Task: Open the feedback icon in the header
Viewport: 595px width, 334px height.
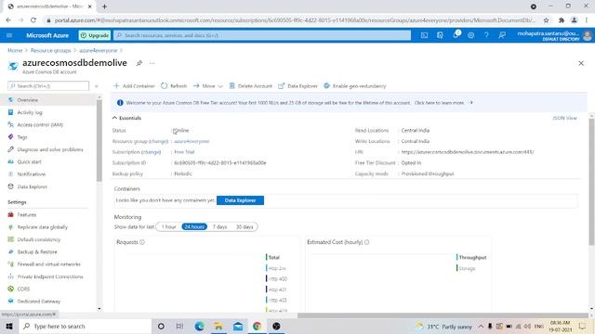Action: coord(502,35)
